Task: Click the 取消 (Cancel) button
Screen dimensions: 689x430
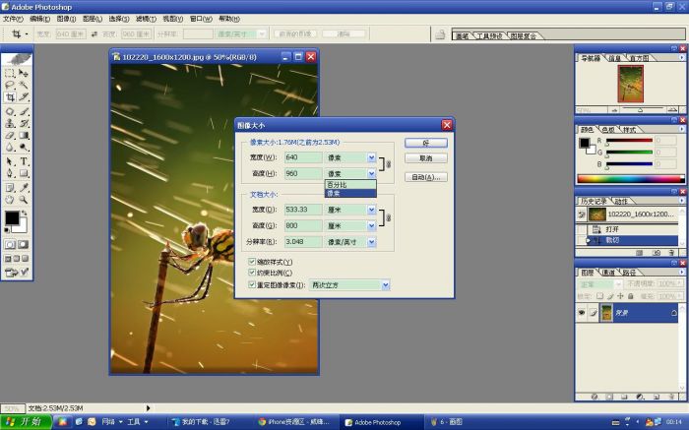Action: pyautogui.click(x=425, y=158)
